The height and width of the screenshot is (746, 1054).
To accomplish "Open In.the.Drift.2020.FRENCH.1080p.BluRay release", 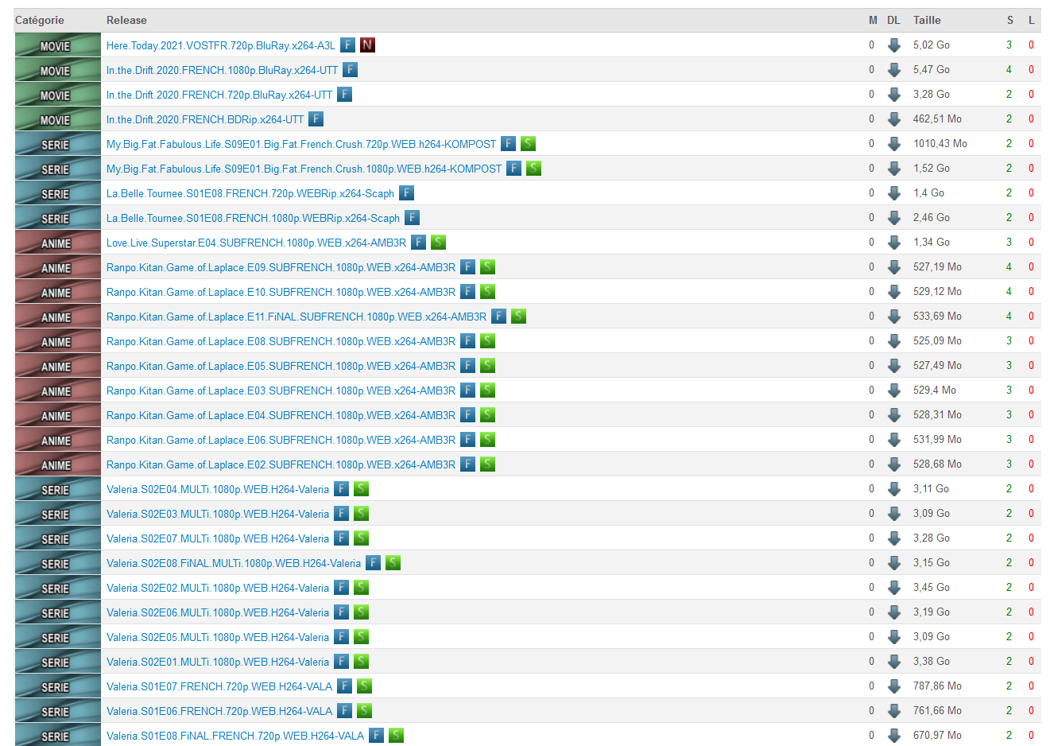I will [222, 70].
